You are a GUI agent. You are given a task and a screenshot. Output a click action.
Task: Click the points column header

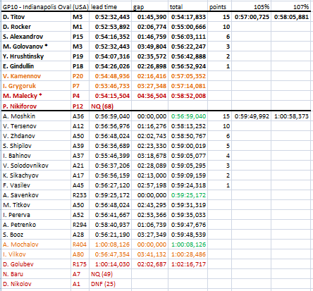[x=218, y=7]
